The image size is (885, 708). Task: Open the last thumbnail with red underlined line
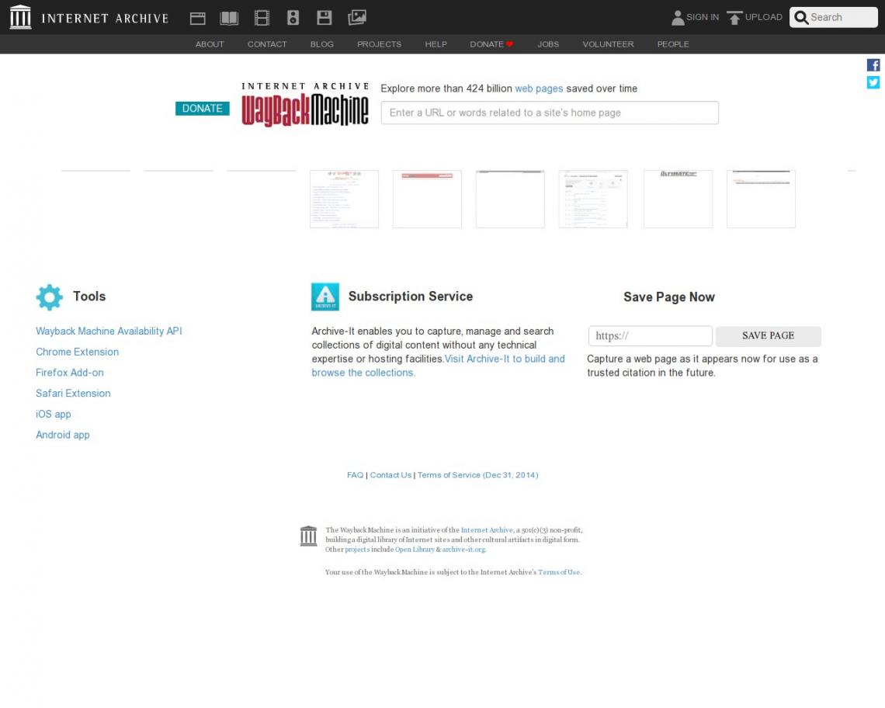click(x=761, y=200)
